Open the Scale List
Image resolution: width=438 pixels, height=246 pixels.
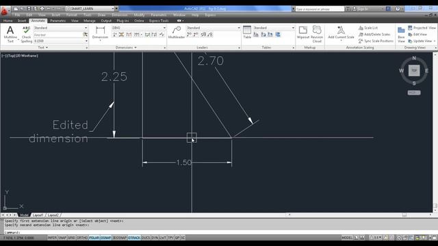pyautogui.click(x=368, y=28)
